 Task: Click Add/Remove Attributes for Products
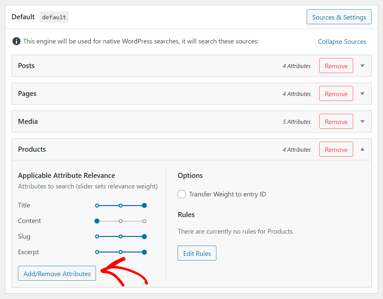tap(57, 273)
